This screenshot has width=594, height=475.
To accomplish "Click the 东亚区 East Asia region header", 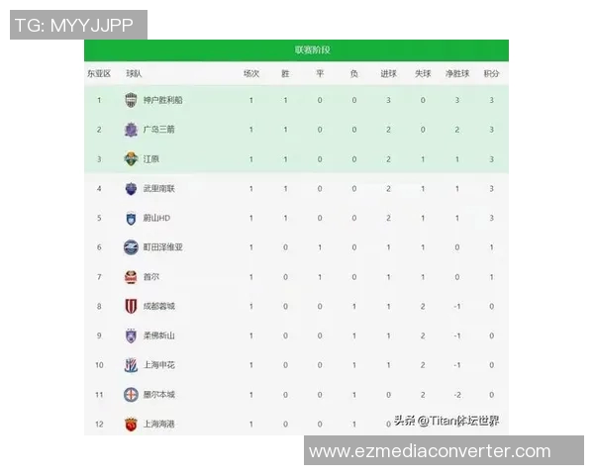I will pyautogui.click(x=98, y=74).
